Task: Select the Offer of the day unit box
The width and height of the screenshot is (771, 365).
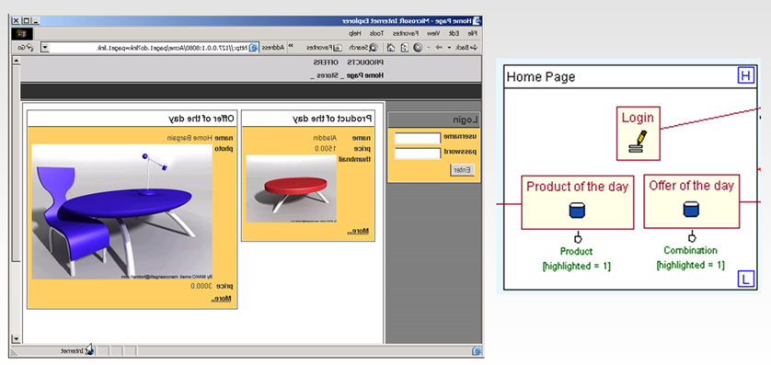Action: 691,201
